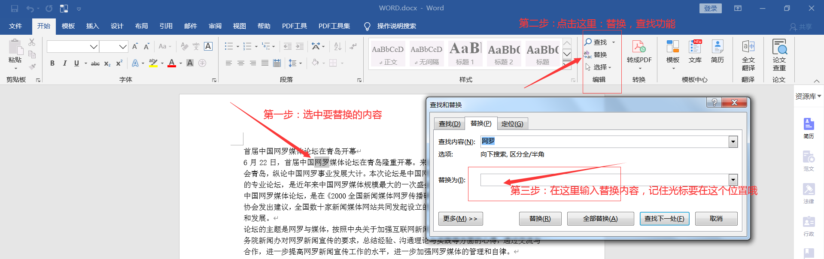Viewport: 824px width, 259px height.
Task: Apply yellow text highlight color
Action: pos(153,63)
